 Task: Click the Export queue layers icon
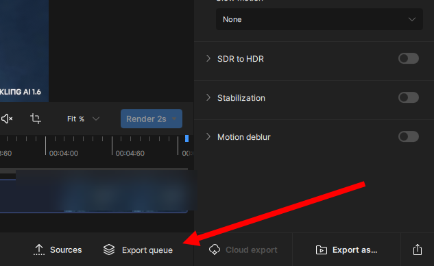coord(109,250)
